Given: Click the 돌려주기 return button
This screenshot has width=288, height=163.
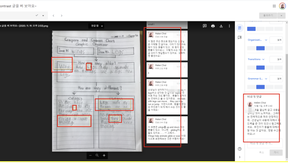Looking at the screenshot, I should tap(268, 16).
